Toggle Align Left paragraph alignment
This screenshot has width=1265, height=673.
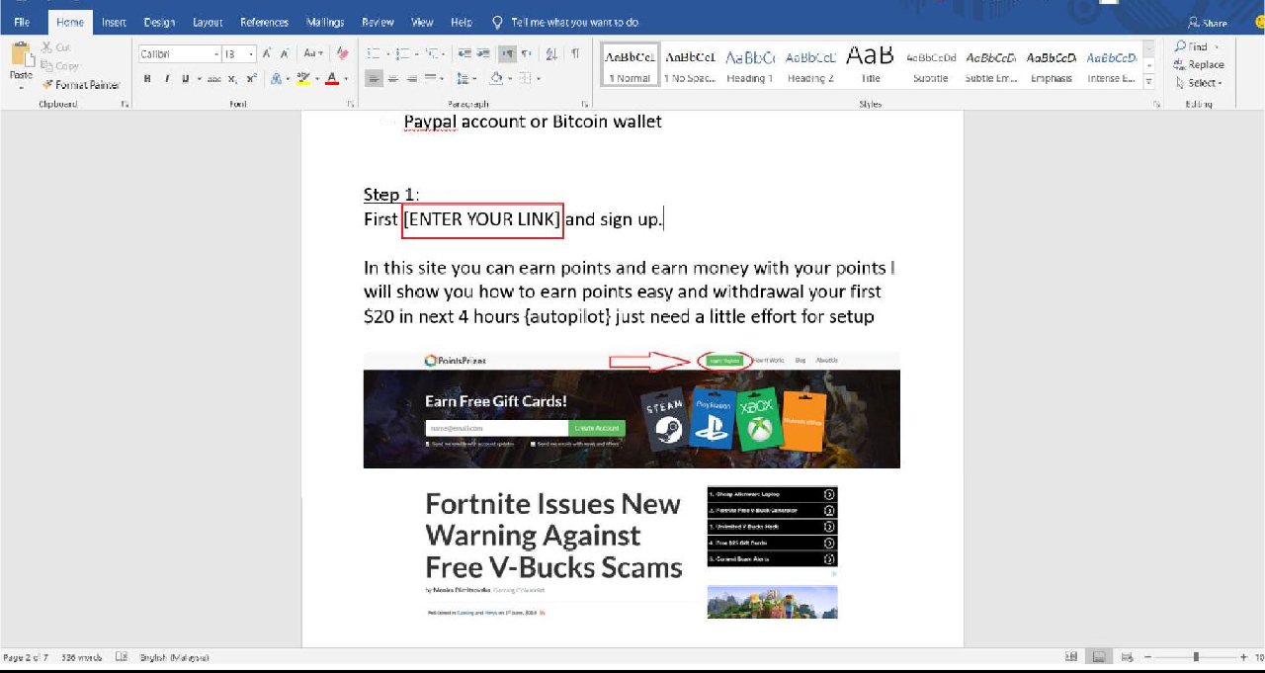[374, 78]
